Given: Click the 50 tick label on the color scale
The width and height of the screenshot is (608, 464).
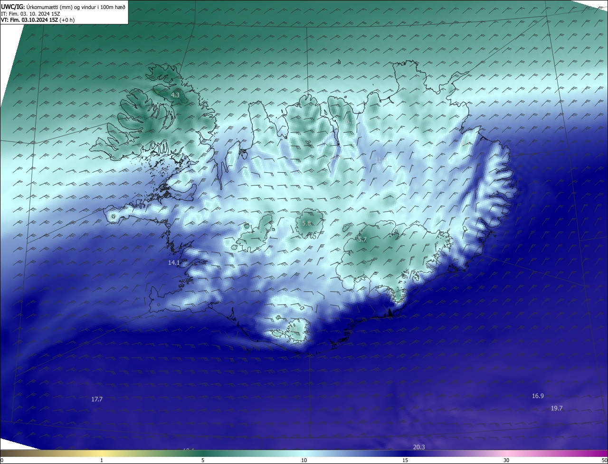Looking at the screenshot, I should pyautogui.click(x=604, y=460).
